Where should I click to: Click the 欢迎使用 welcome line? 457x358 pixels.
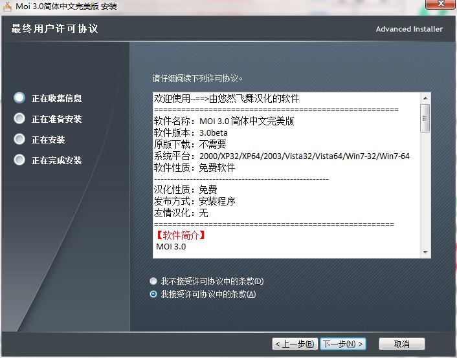click(x=227, y=98)
